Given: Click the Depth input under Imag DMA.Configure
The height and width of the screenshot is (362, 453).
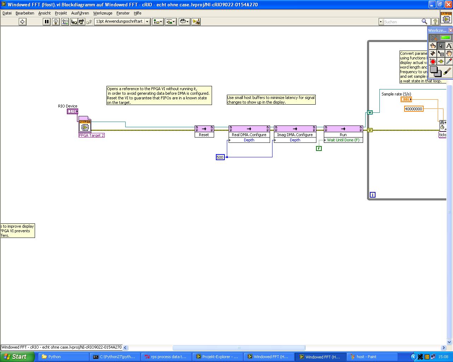Looking at the screenshot, I should pos(295,140).
